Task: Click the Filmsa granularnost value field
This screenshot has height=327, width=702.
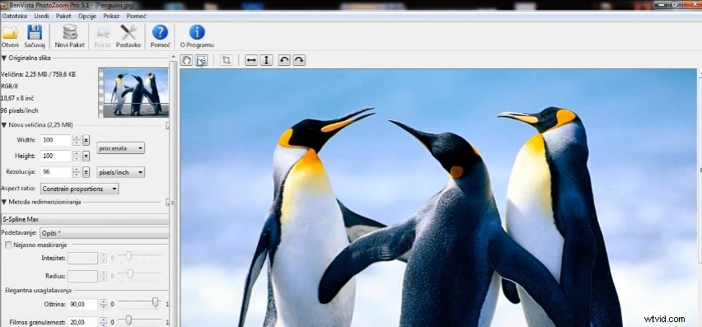Action: [82, 322]
